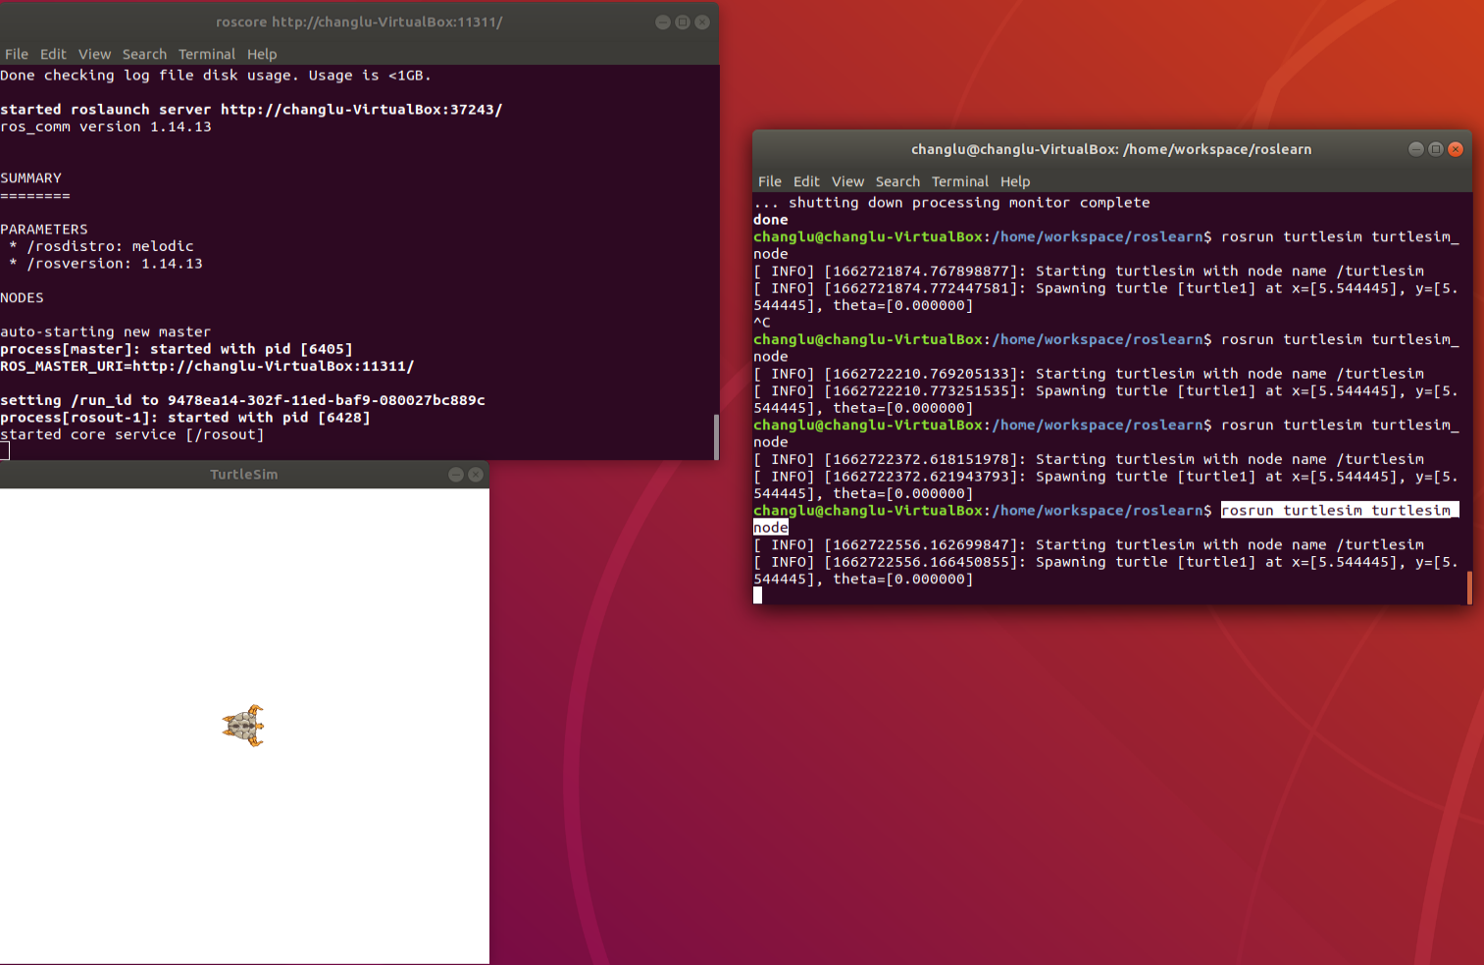Maximize the roscore terminal window
1484x965 pixels.
point(683,22)
